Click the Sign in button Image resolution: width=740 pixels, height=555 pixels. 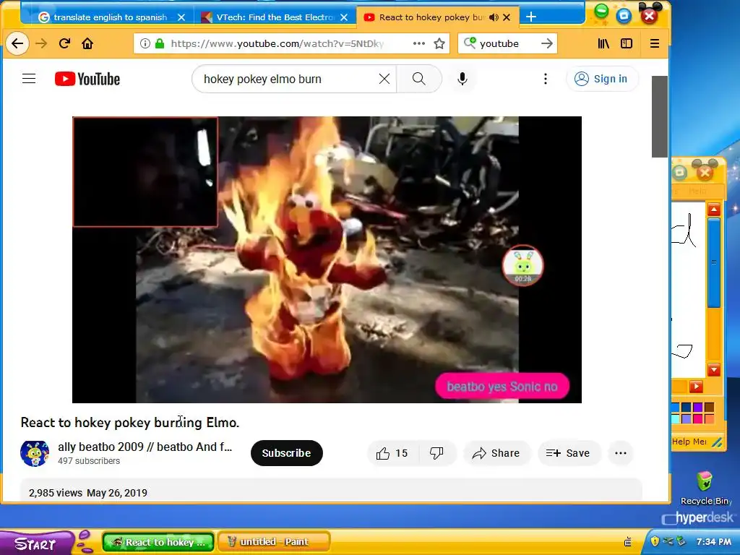click(x=602, y=79)
